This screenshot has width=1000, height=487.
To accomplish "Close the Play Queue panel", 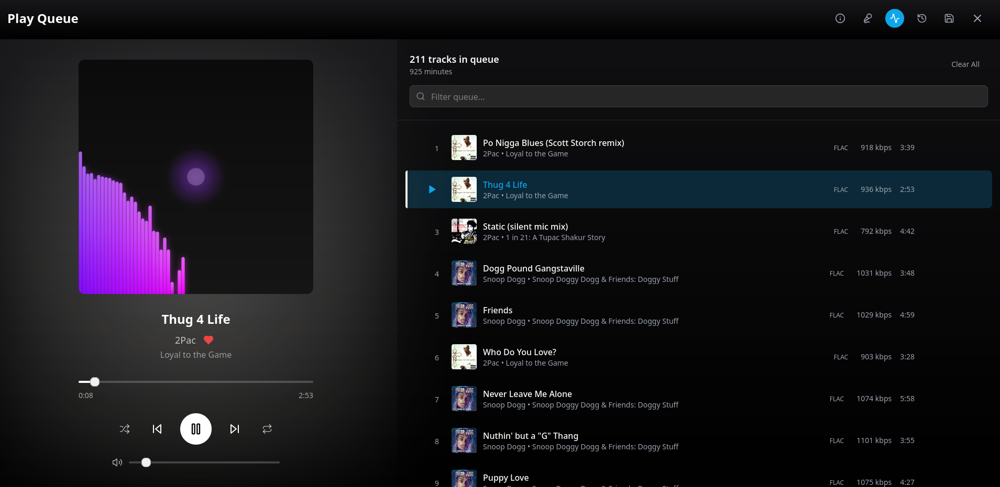I will pyautogui.click(x=977, y=18).
